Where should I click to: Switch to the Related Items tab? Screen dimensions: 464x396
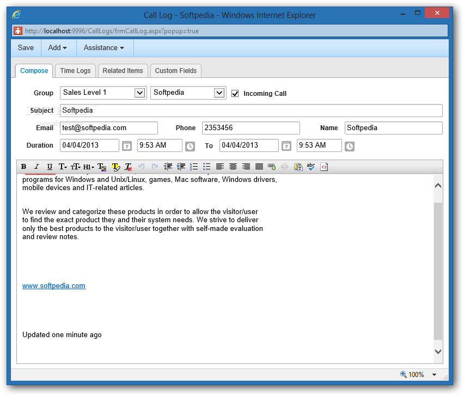123,71
